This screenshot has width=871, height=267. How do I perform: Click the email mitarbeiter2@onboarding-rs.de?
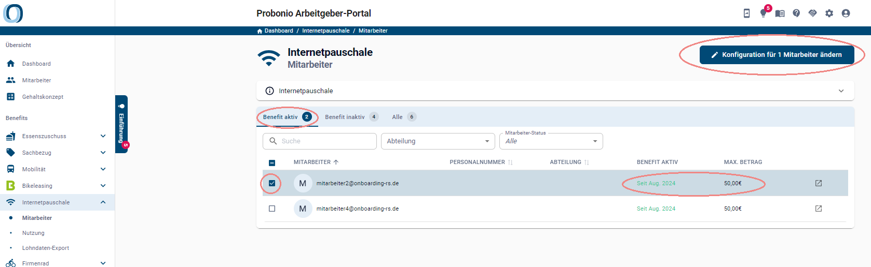point(358,183)
